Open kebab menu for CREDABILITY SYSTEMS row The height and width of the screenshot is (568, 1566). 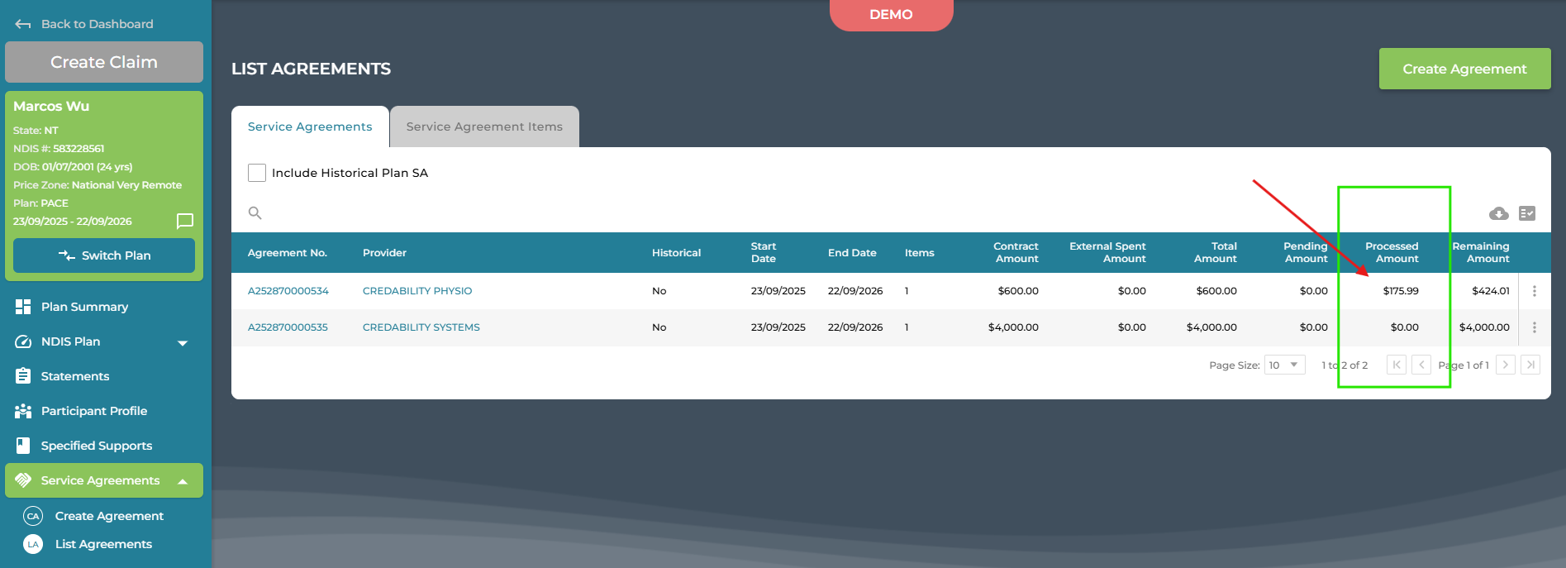[1534, 327]
